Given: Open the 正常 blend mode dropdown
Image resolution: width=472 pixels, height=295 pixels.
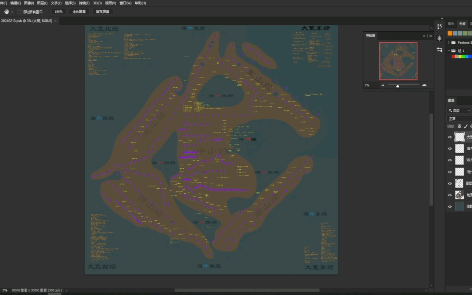Looking at the screenshot, I should (x=459, y=119).
